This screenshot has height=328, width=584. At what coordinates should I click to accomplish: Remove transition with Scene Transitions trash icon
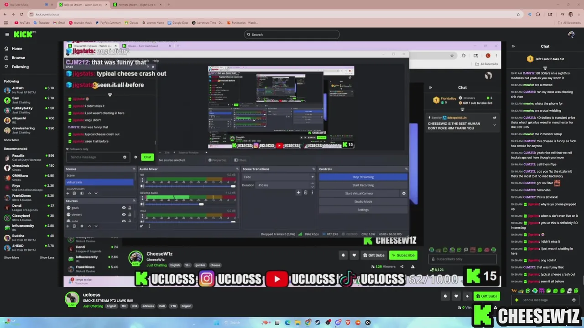(305, 193)
